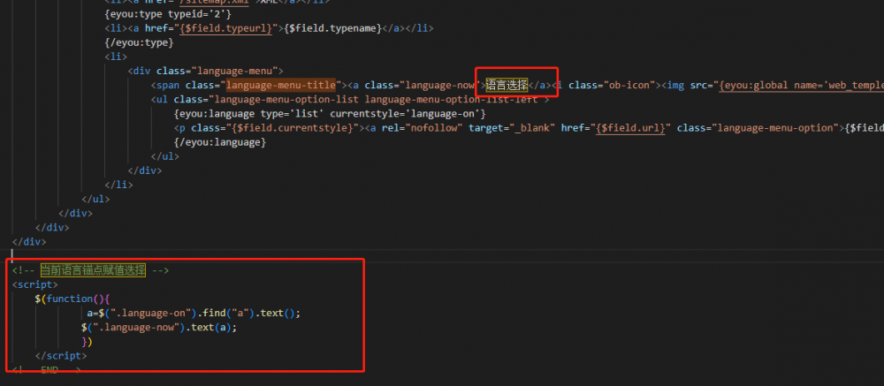Click the class="language-menu-option" attribute
Image resolution: width=884 pixels, height=386 pixels.
[x=758, y=128]
